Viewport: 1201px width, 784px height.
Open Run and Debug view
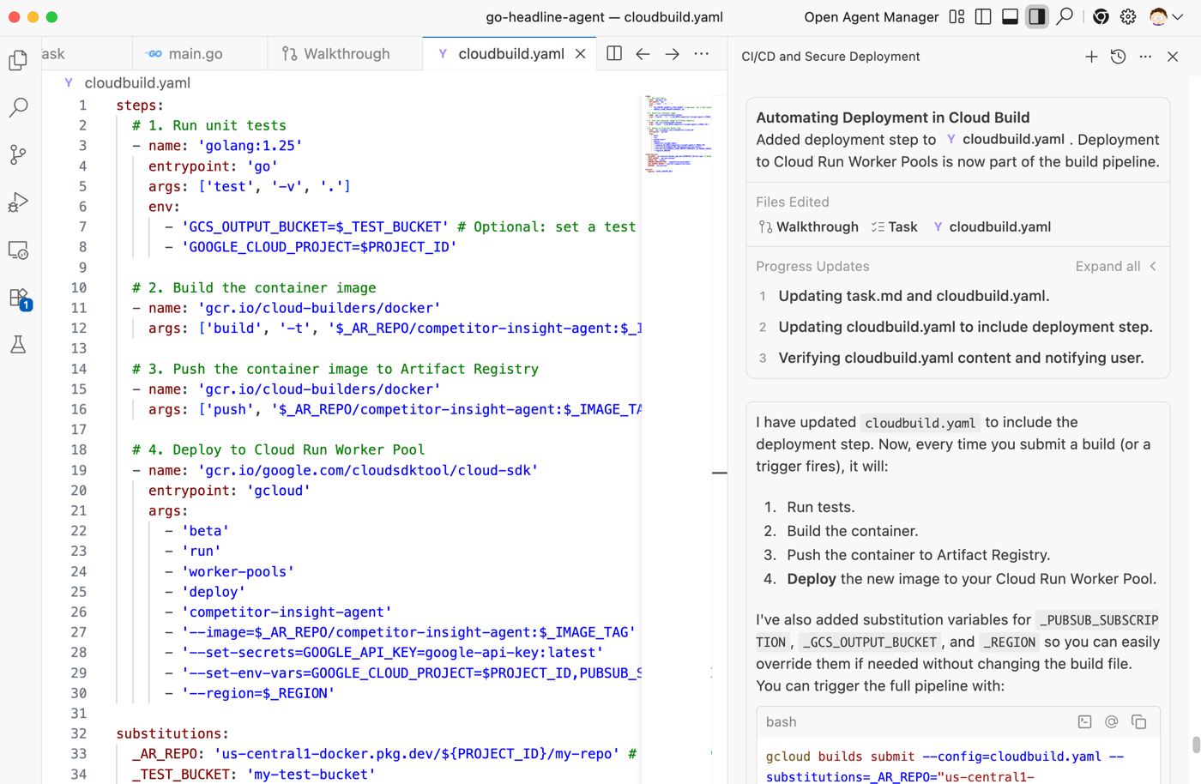pyautogui.click(x=18, y=202)
